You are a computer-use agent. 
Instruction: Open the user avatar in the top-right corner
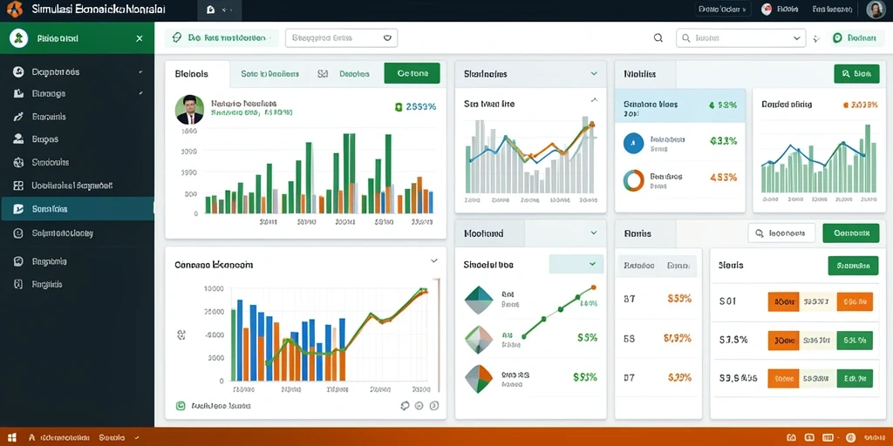pyautogui.click(x=875, y=9)
